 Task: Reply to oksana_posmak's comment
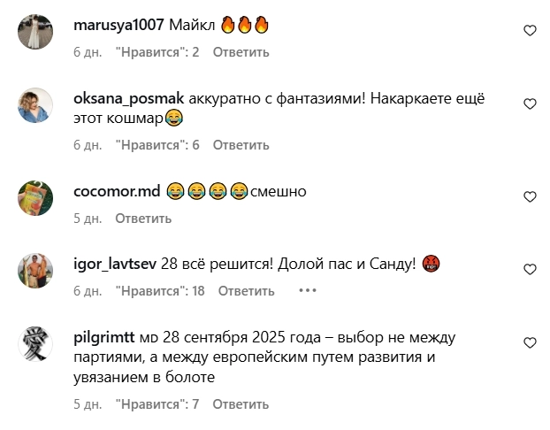[x=241, y=145]
